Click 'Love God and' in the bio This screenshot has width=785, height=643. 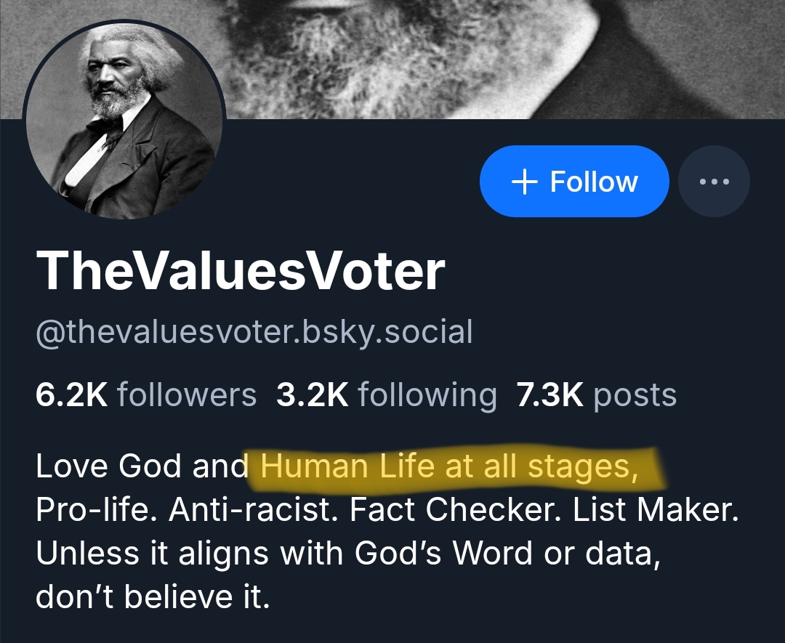[x=142, y=466]
